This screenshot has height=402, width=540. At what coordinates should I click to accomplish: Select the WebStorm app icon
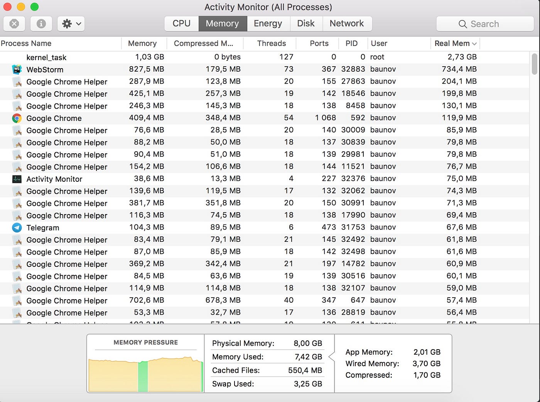(17, 69)
